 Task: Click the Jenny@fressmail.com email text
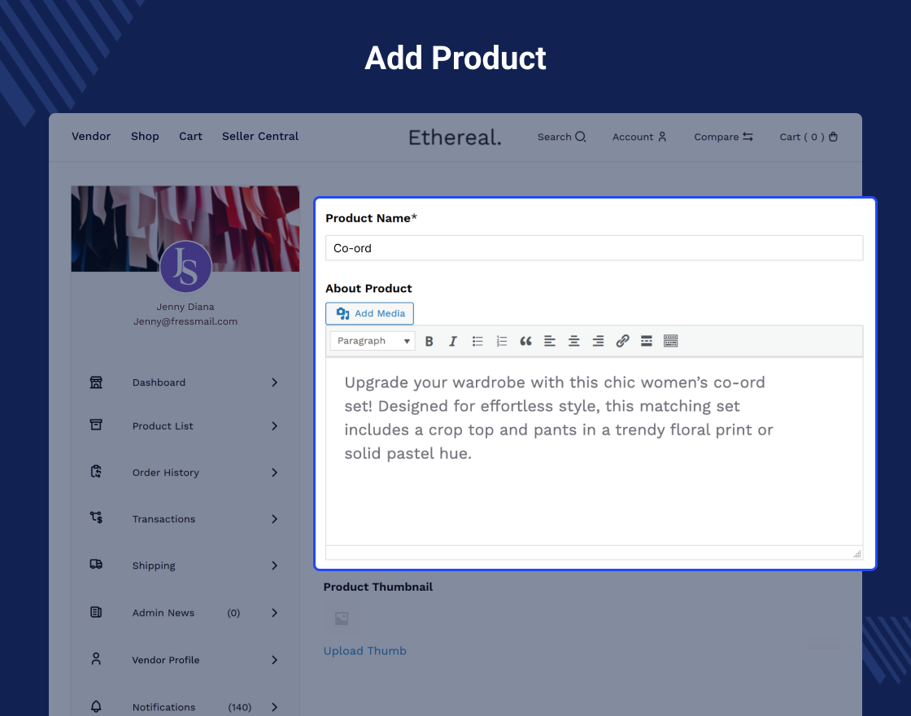point(185,321)
